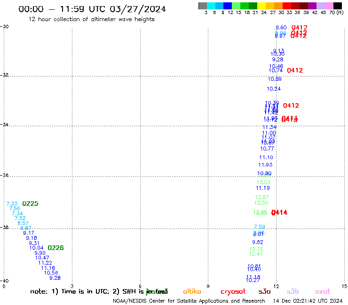Click the wave height value '10.74'
This screenshot has width=348, height=305.
(x=276, y=71)
